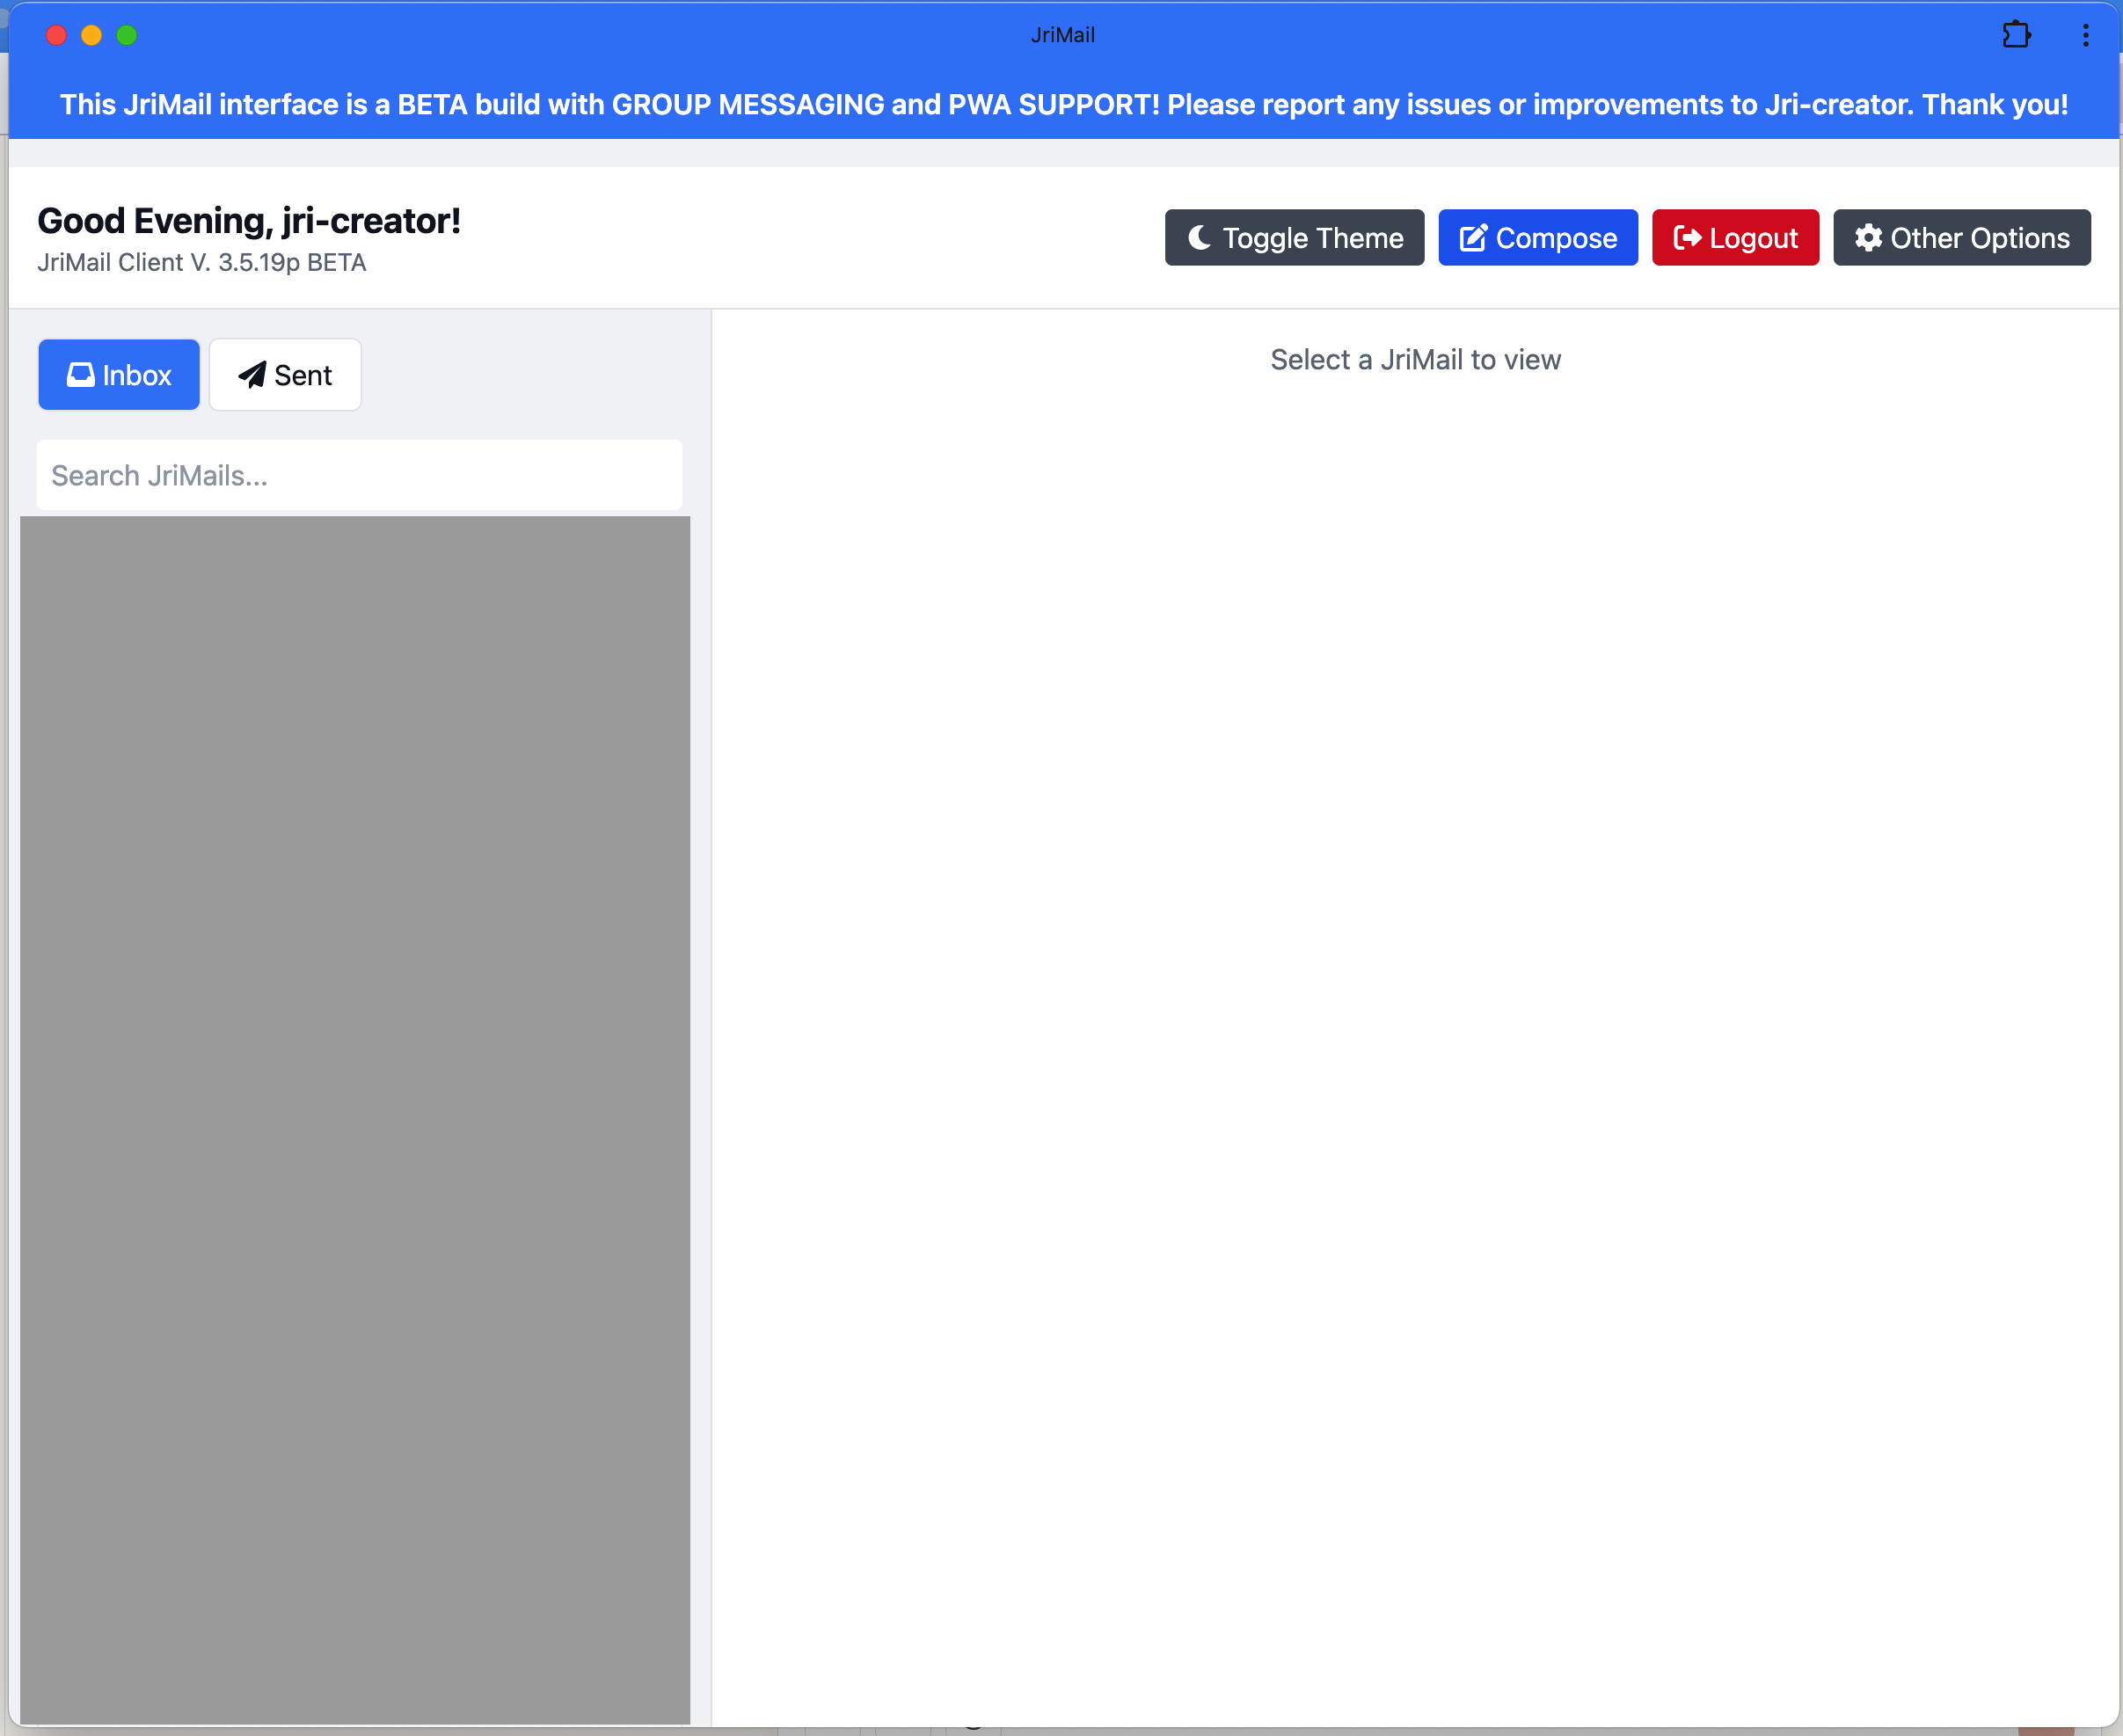Maximize the window with green button
Image resolution: width=2123 pixels, height=1736 pixels.
click(x=126, y=35)
